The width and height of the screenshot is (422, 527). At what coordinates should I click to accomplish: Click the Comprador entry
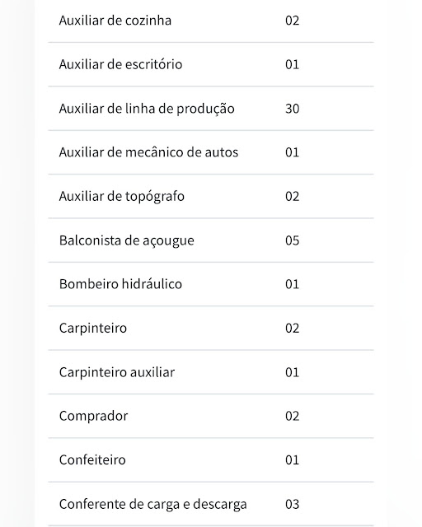[x=94, y=416]
